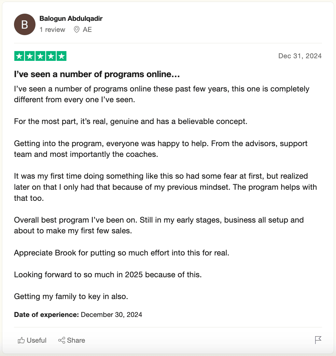The image size is (336, 356).
Task: Click the "Looking forward to so much in 2025" line
Action: (108, 275)
